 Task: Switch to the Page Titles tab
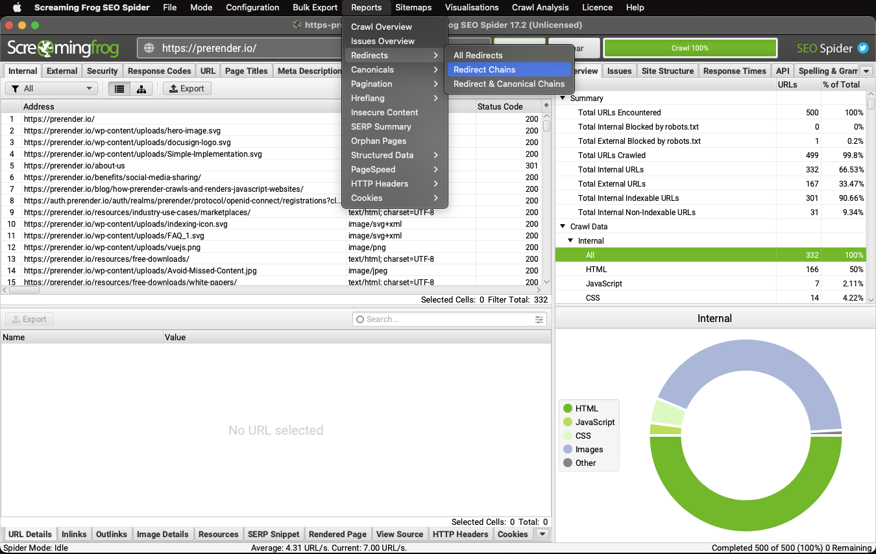[x=247, y=71]
